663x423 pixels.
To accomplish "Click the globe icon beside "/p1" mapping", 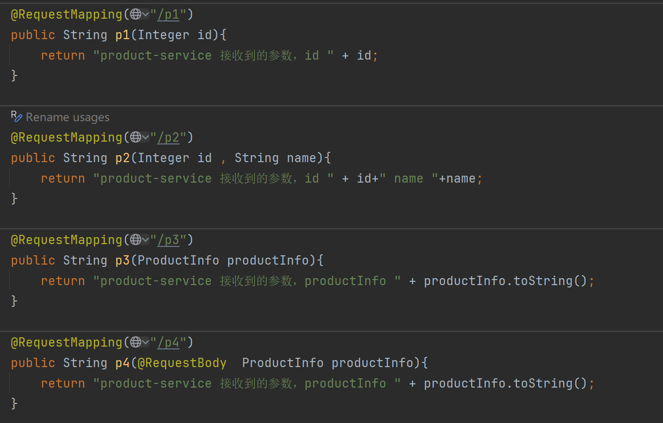I will (x=136, y=14).
